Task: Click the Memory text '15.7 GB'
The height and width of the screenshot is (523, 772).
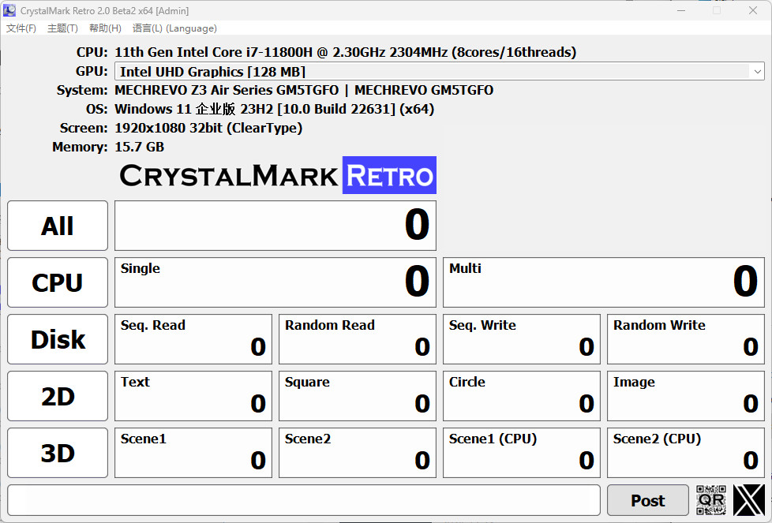Action: point(140,147)
